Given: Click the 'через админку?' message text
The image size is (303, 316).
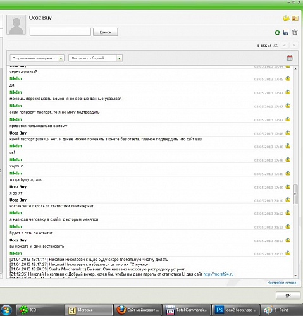Looking at the screenshot, I should [x=23, y=72].
